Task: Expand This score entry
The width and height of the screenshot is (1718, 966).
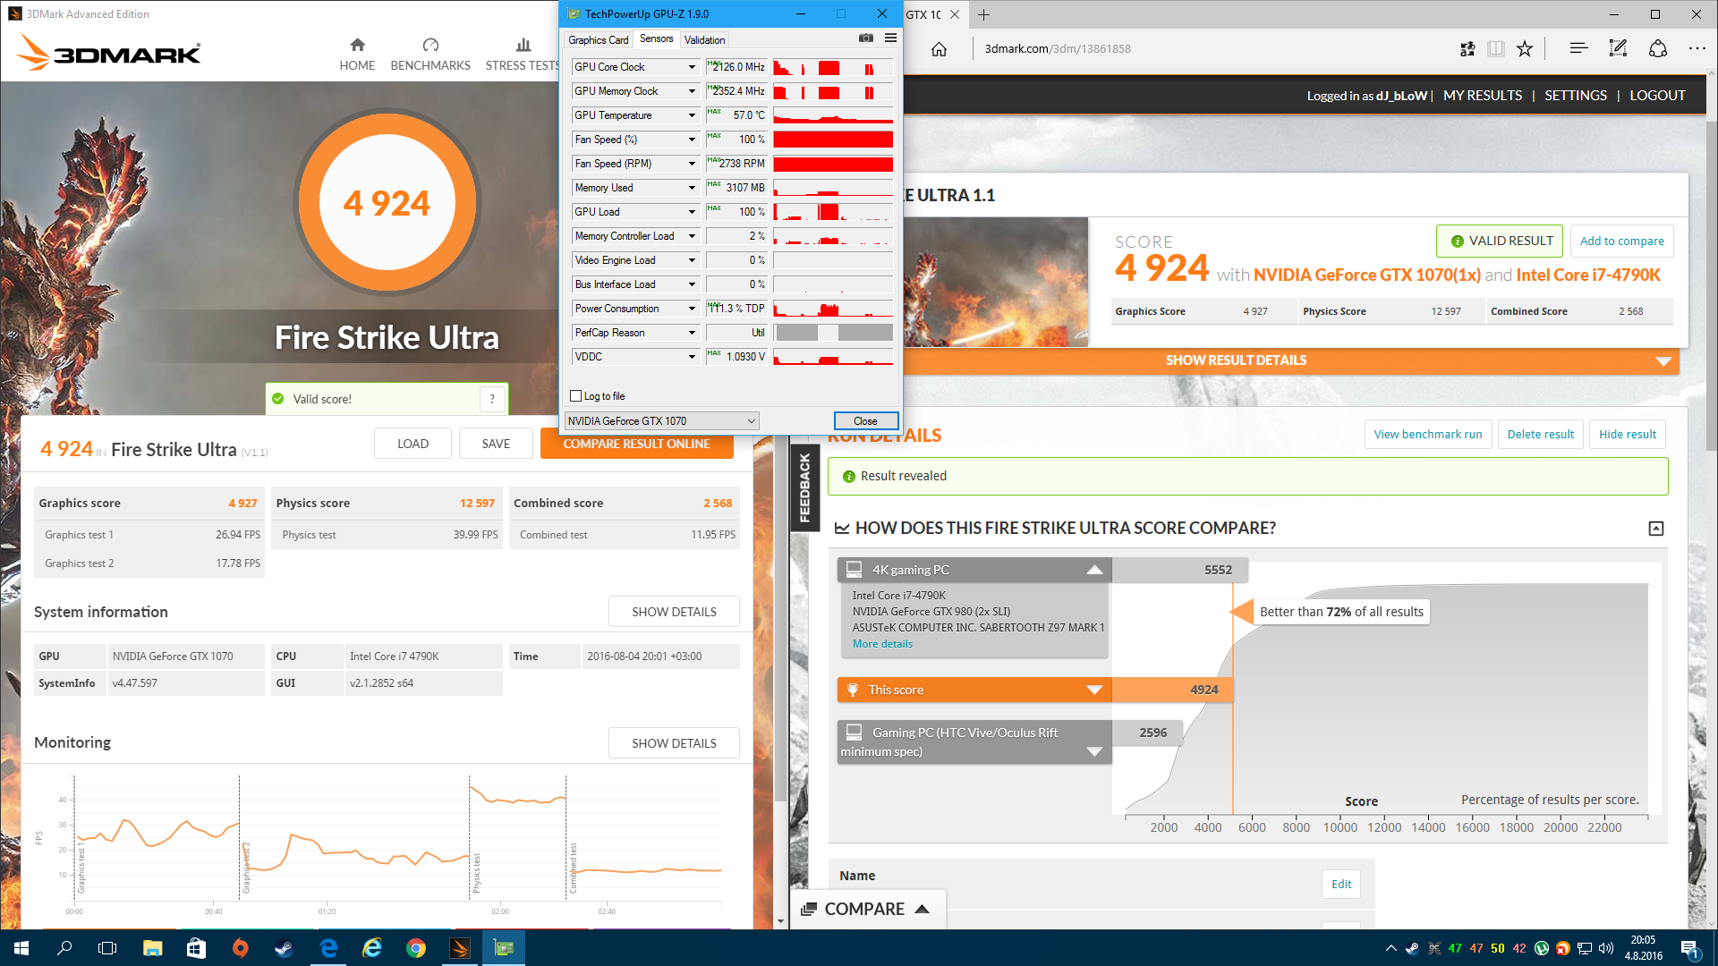Action: click(1094, 690)
